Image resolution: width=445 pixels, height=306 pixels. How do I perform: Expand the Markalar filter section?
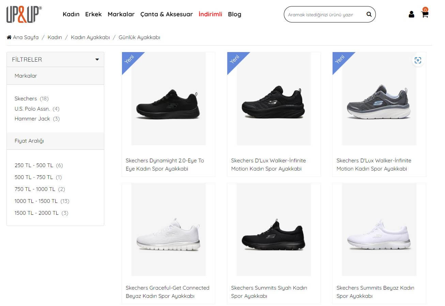[x=26, y=76]
